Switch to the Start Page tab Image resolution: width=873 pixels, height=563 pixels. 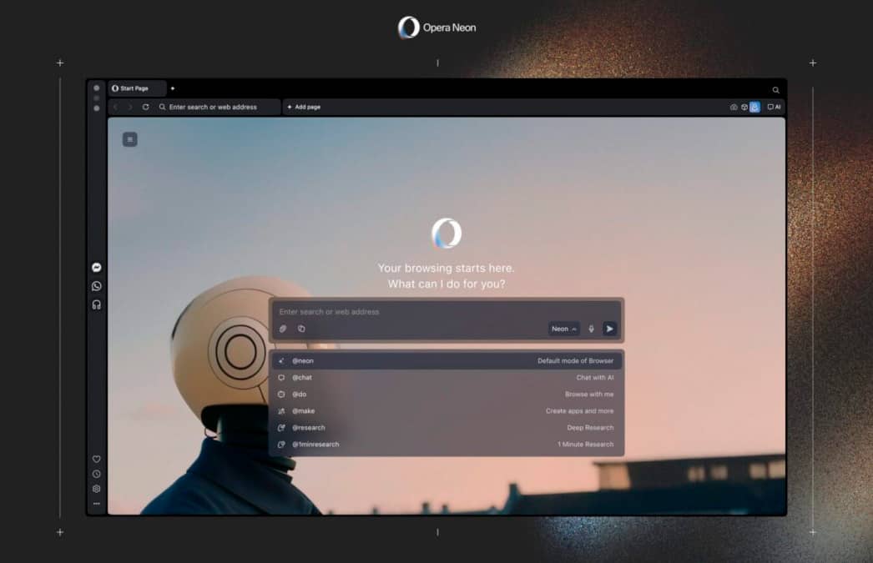135,88
